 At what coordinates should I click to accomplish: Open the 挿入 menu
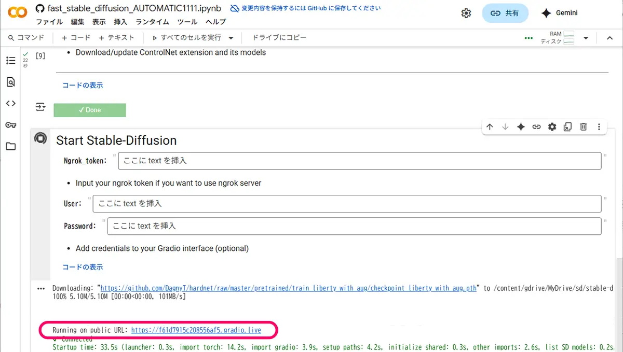(120, 22)
